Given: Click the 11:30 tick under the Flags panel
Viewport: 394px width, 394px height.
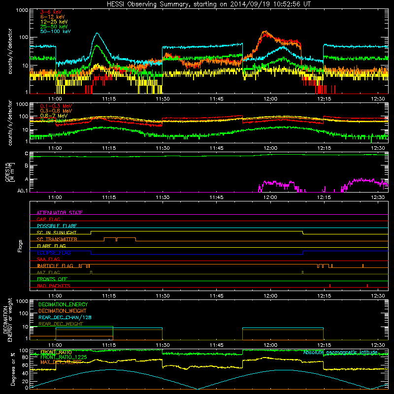Looking at the screenshot, I should pyautogui.click(x=163, y=296).
